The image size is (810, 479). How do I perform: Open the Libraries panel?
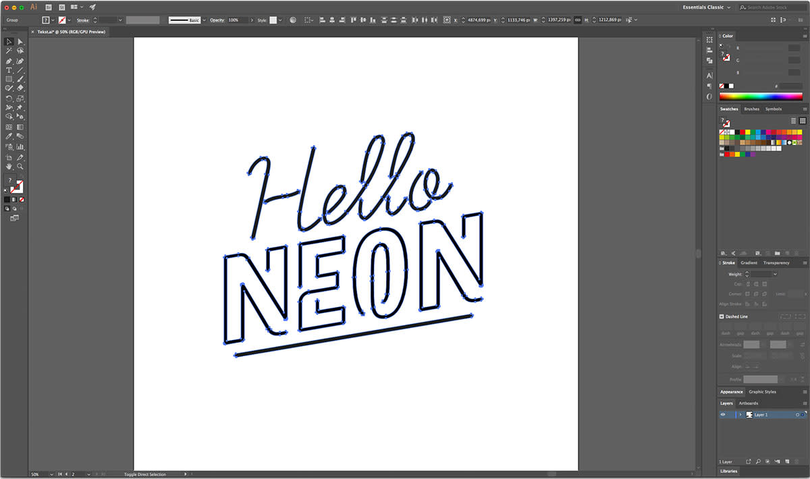[729, 471]
